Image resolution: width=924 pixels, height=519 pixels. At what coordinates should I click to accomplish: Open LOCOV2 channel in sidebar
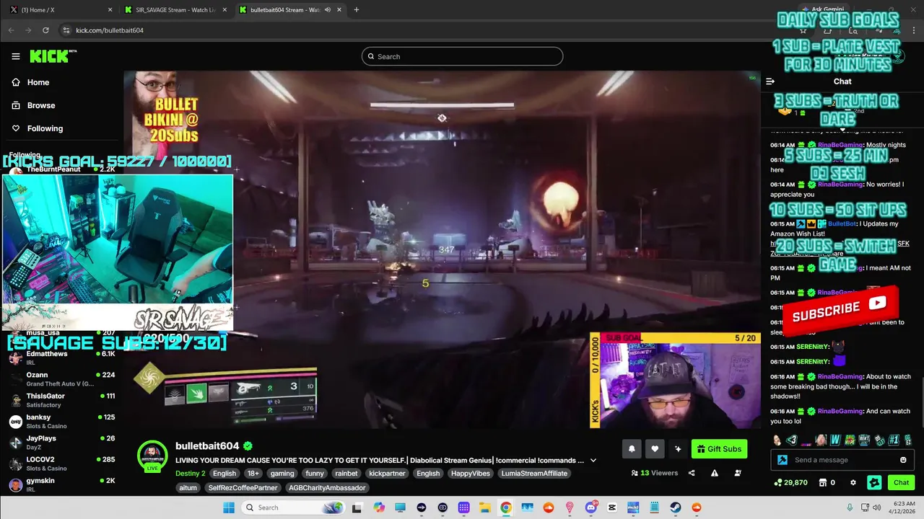pyautogui.click(x=61, y=463)
